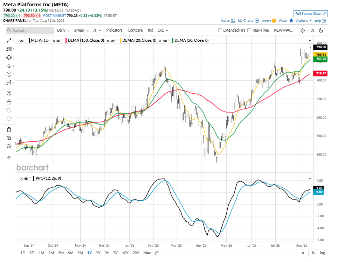
Task: Open Notes link
Action: (228, 21)
